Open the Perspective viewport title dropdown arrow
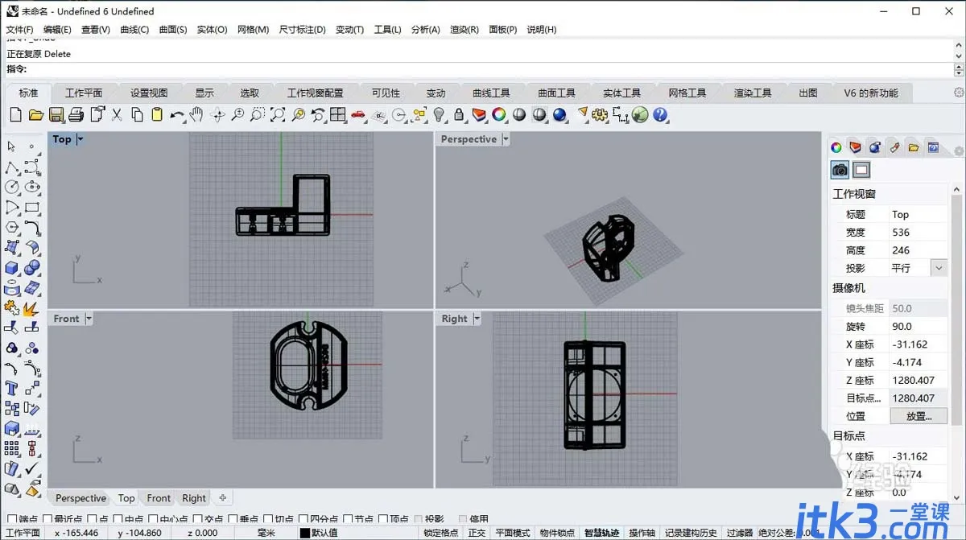The image size is (966, 540). (506, 139)
